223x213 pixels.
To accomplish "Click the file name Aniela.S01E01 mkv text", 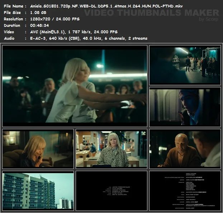I will pyautogui.click(x=106, y=6).
